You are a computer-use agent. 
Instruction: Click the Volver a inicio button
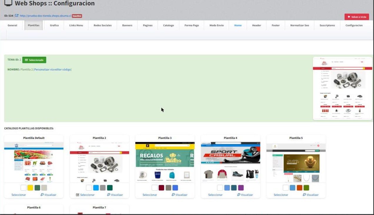click(x=357, y=17)
